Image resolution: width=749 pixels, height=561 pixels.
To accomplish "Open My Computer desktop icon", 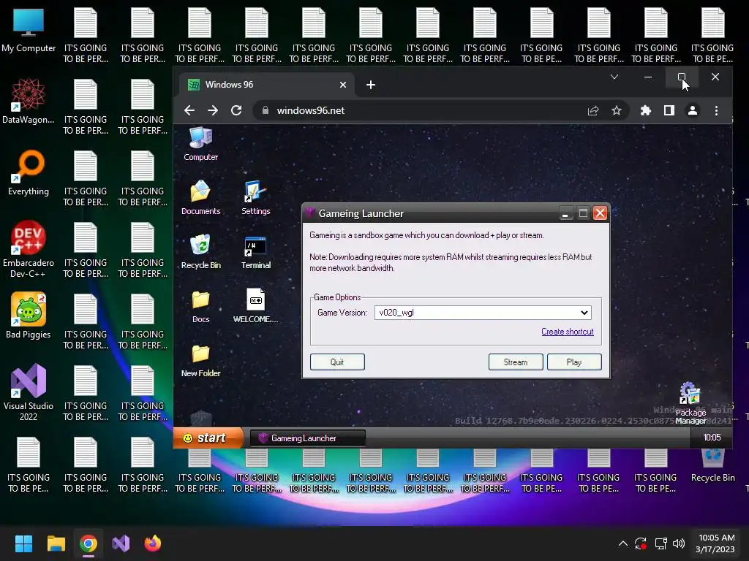I will (x=29, y=31).
